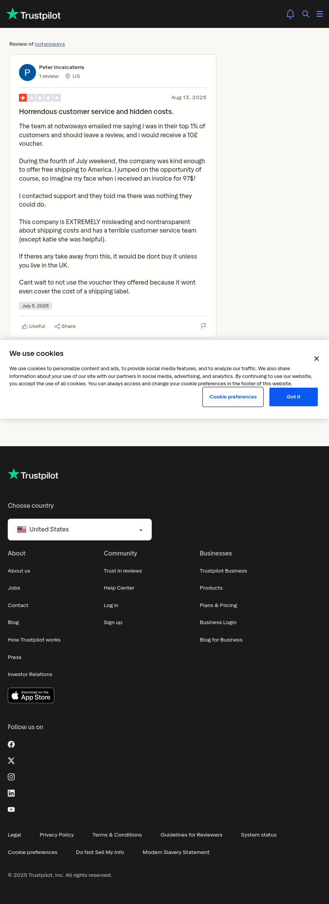Open the Help Center link
This screenshot has height=904, width=329.
click(x=119, y=588)
